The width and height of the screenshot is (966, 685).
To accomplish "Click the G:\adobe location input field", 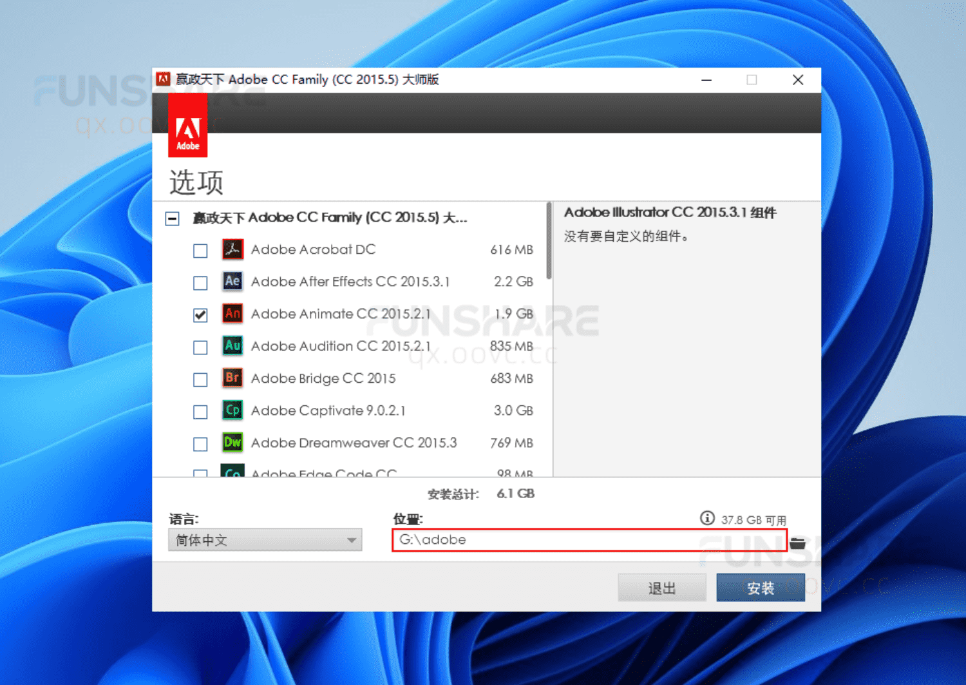I will 589,540.
